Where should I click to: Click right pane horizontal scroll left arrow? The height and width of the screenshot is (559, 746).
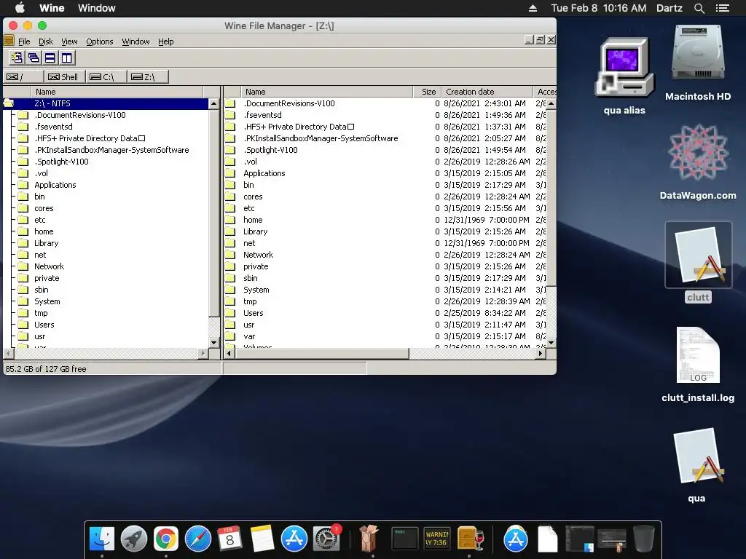pos(229,353)
